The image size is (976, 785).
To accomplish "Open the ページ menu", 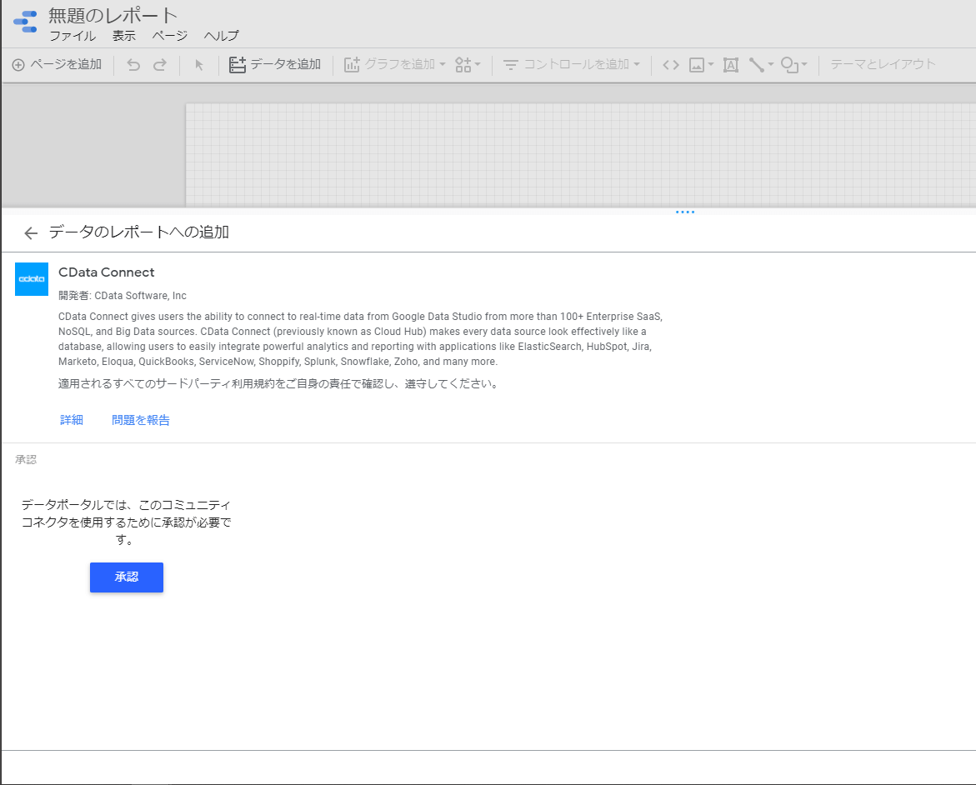I will pyautogui.click(x=170, y=36).
